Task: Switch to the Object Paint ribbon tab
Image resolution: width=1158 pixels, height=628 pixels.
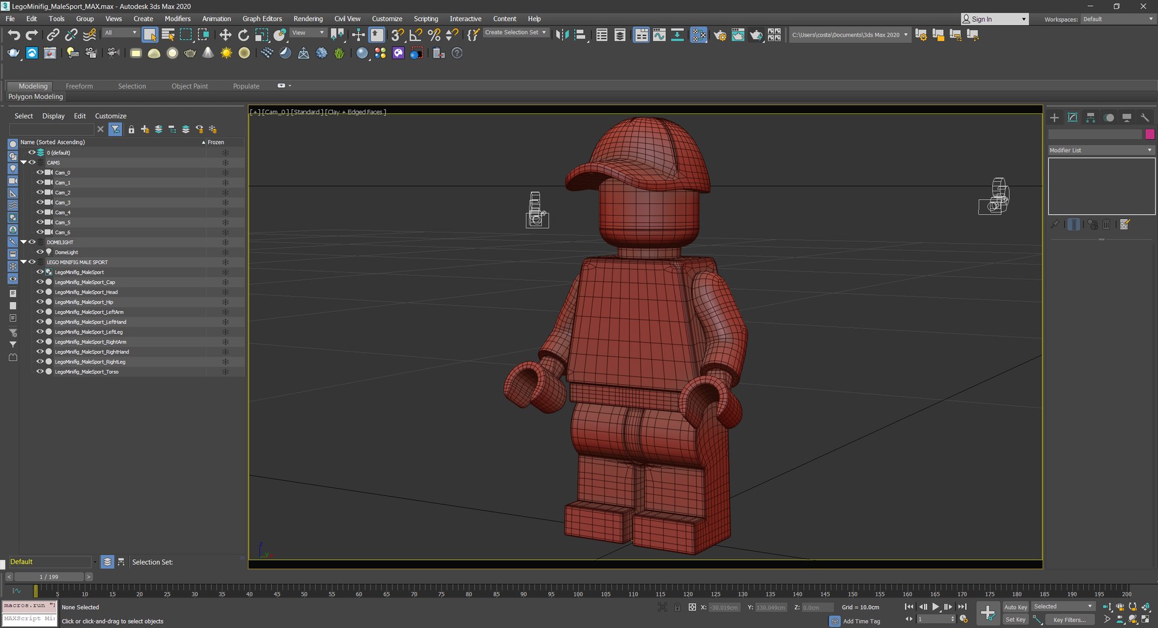Action: (189, 86)
